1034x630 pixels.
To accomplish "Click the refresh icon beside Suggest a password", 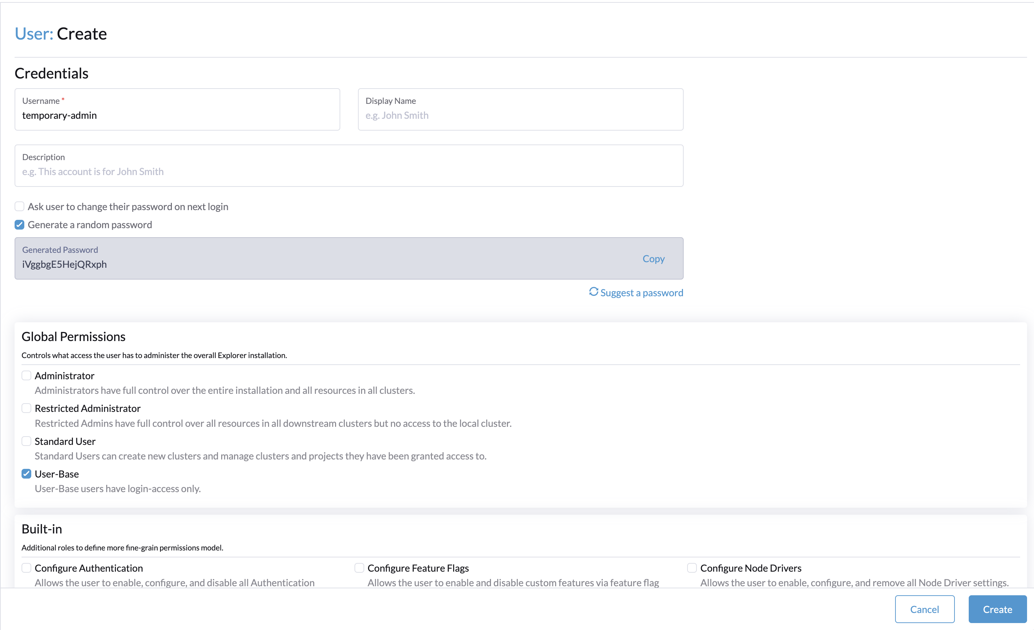I will [x=593, y=292].
